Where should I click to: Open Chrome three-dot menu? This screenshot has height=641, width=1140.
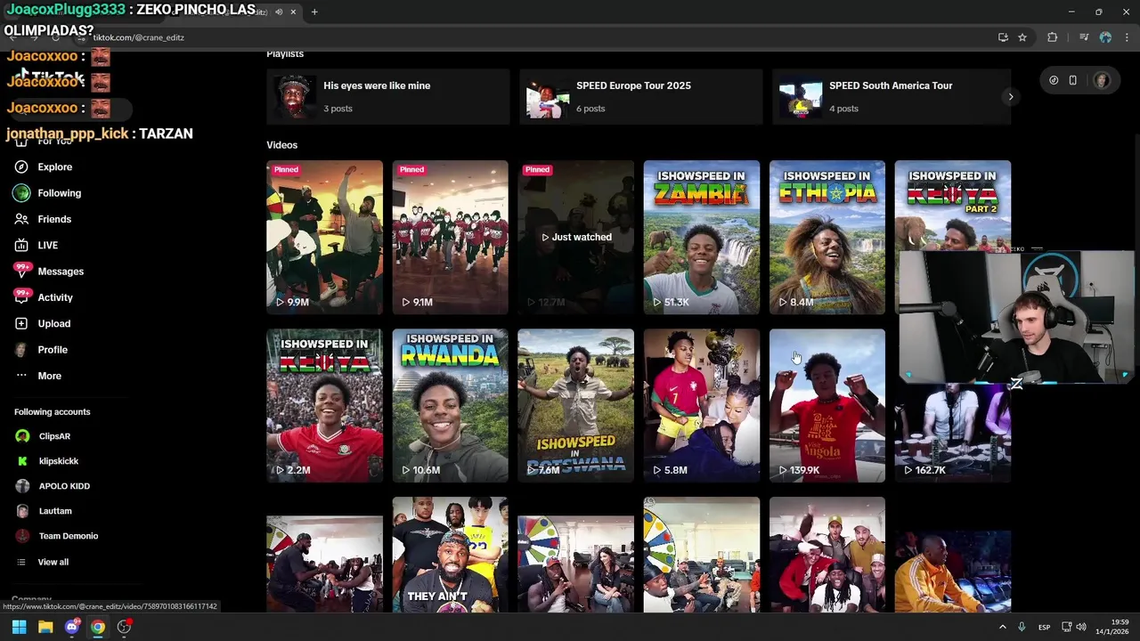coord(1127,37)
